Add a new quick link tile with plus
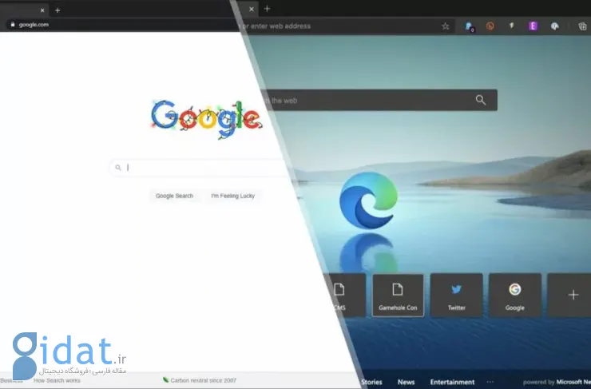 coord(569,295)
